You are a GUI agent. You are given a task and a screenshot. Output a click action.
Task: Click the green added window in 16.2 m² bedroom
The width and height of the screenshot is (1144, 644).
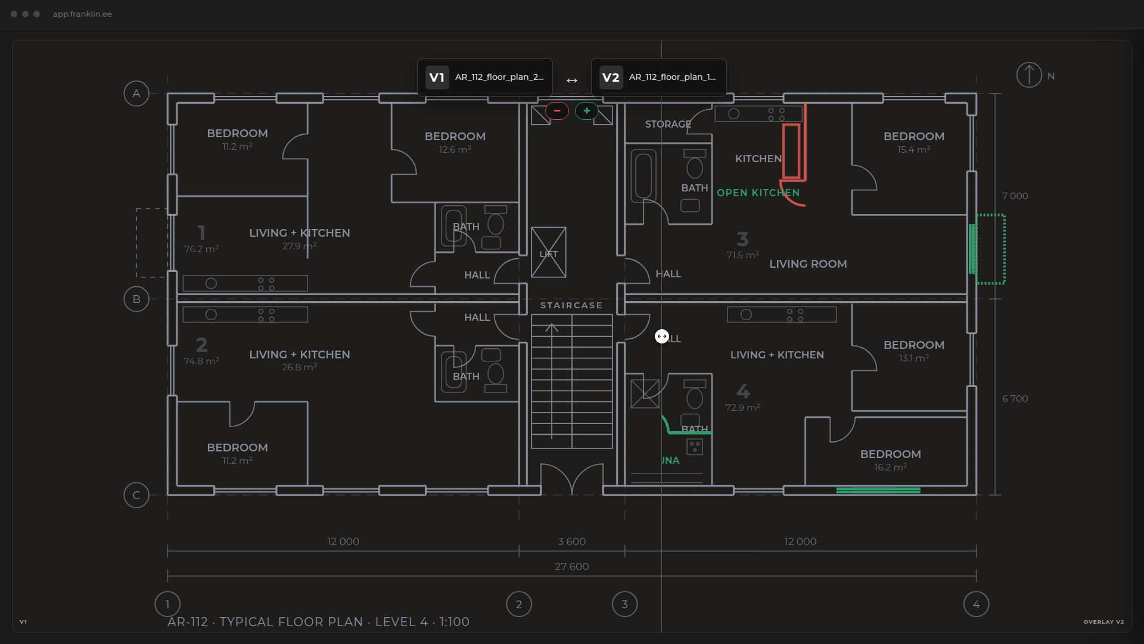pyautogui.click(x=878, y=490)
